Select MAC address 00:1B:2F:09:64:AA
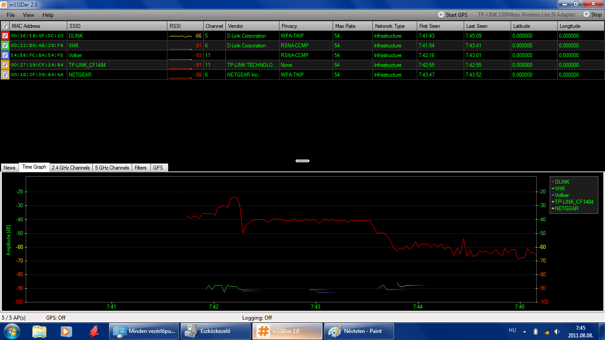The width and height of the screenshot is (605, 340). pyautogui.click(x=37, y=75)
